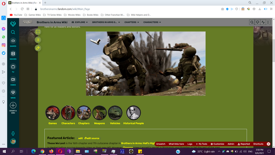
Task: Go to Fandom Games section
Action: [13, 42]
